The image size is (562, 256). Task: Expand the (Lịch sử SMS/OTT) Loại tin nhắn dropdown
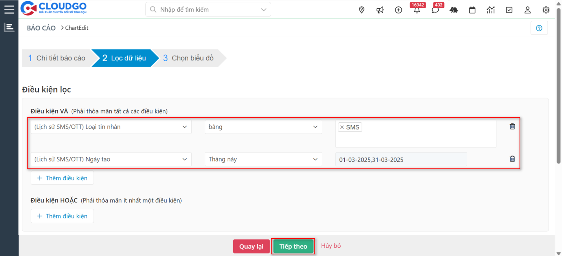(x=111, y=127)
